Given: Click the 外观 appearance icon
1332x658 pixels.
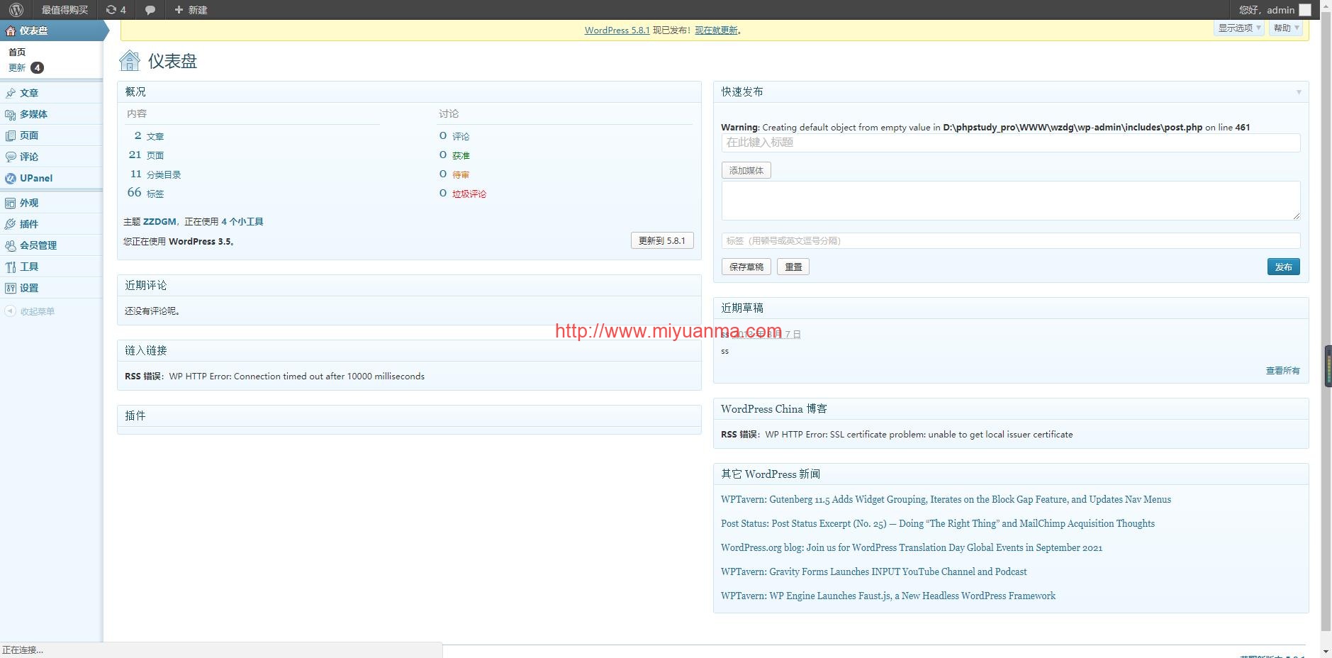Looking at the screenshot, I should tap(11, 203).
